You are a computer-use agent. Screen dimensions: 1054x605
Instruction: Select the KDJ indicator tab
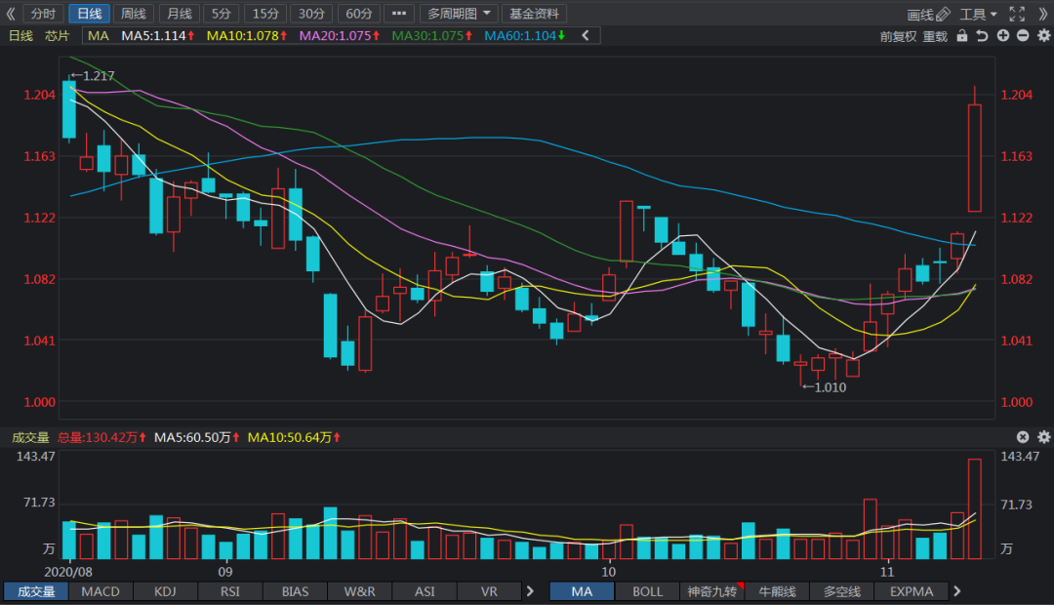click(165, 591)
